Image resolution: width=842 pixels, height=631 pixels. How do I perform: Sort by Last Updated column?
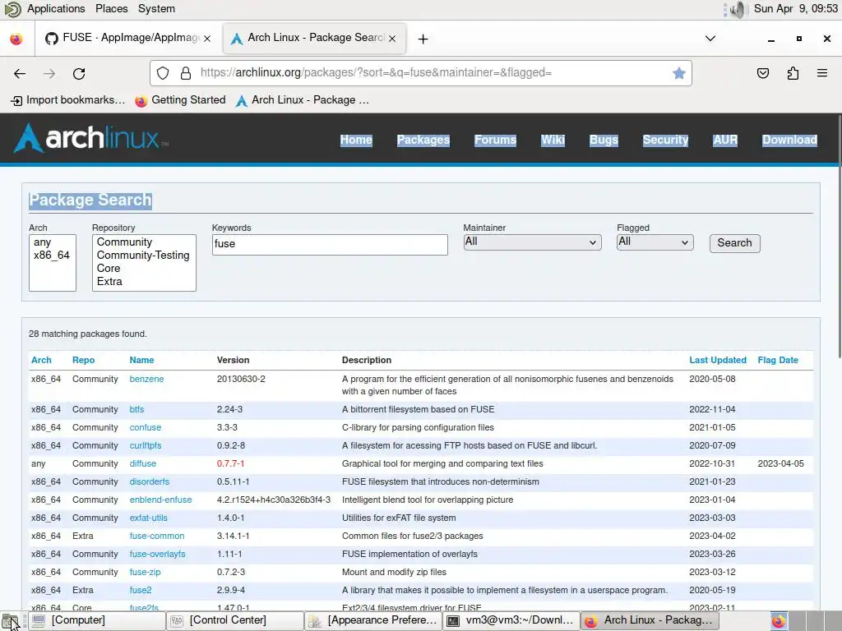[x=717, y=360]
